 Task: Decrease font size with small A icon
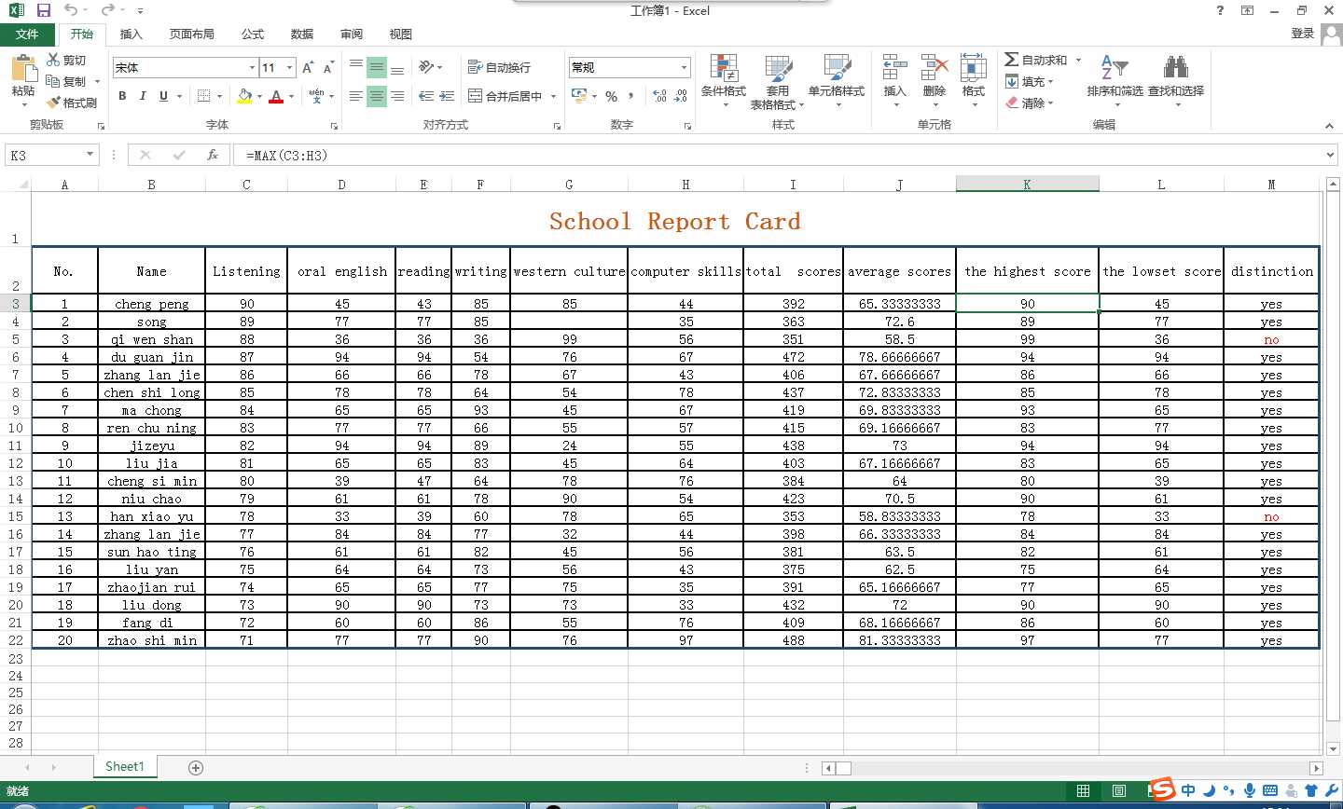click(328, 67)
